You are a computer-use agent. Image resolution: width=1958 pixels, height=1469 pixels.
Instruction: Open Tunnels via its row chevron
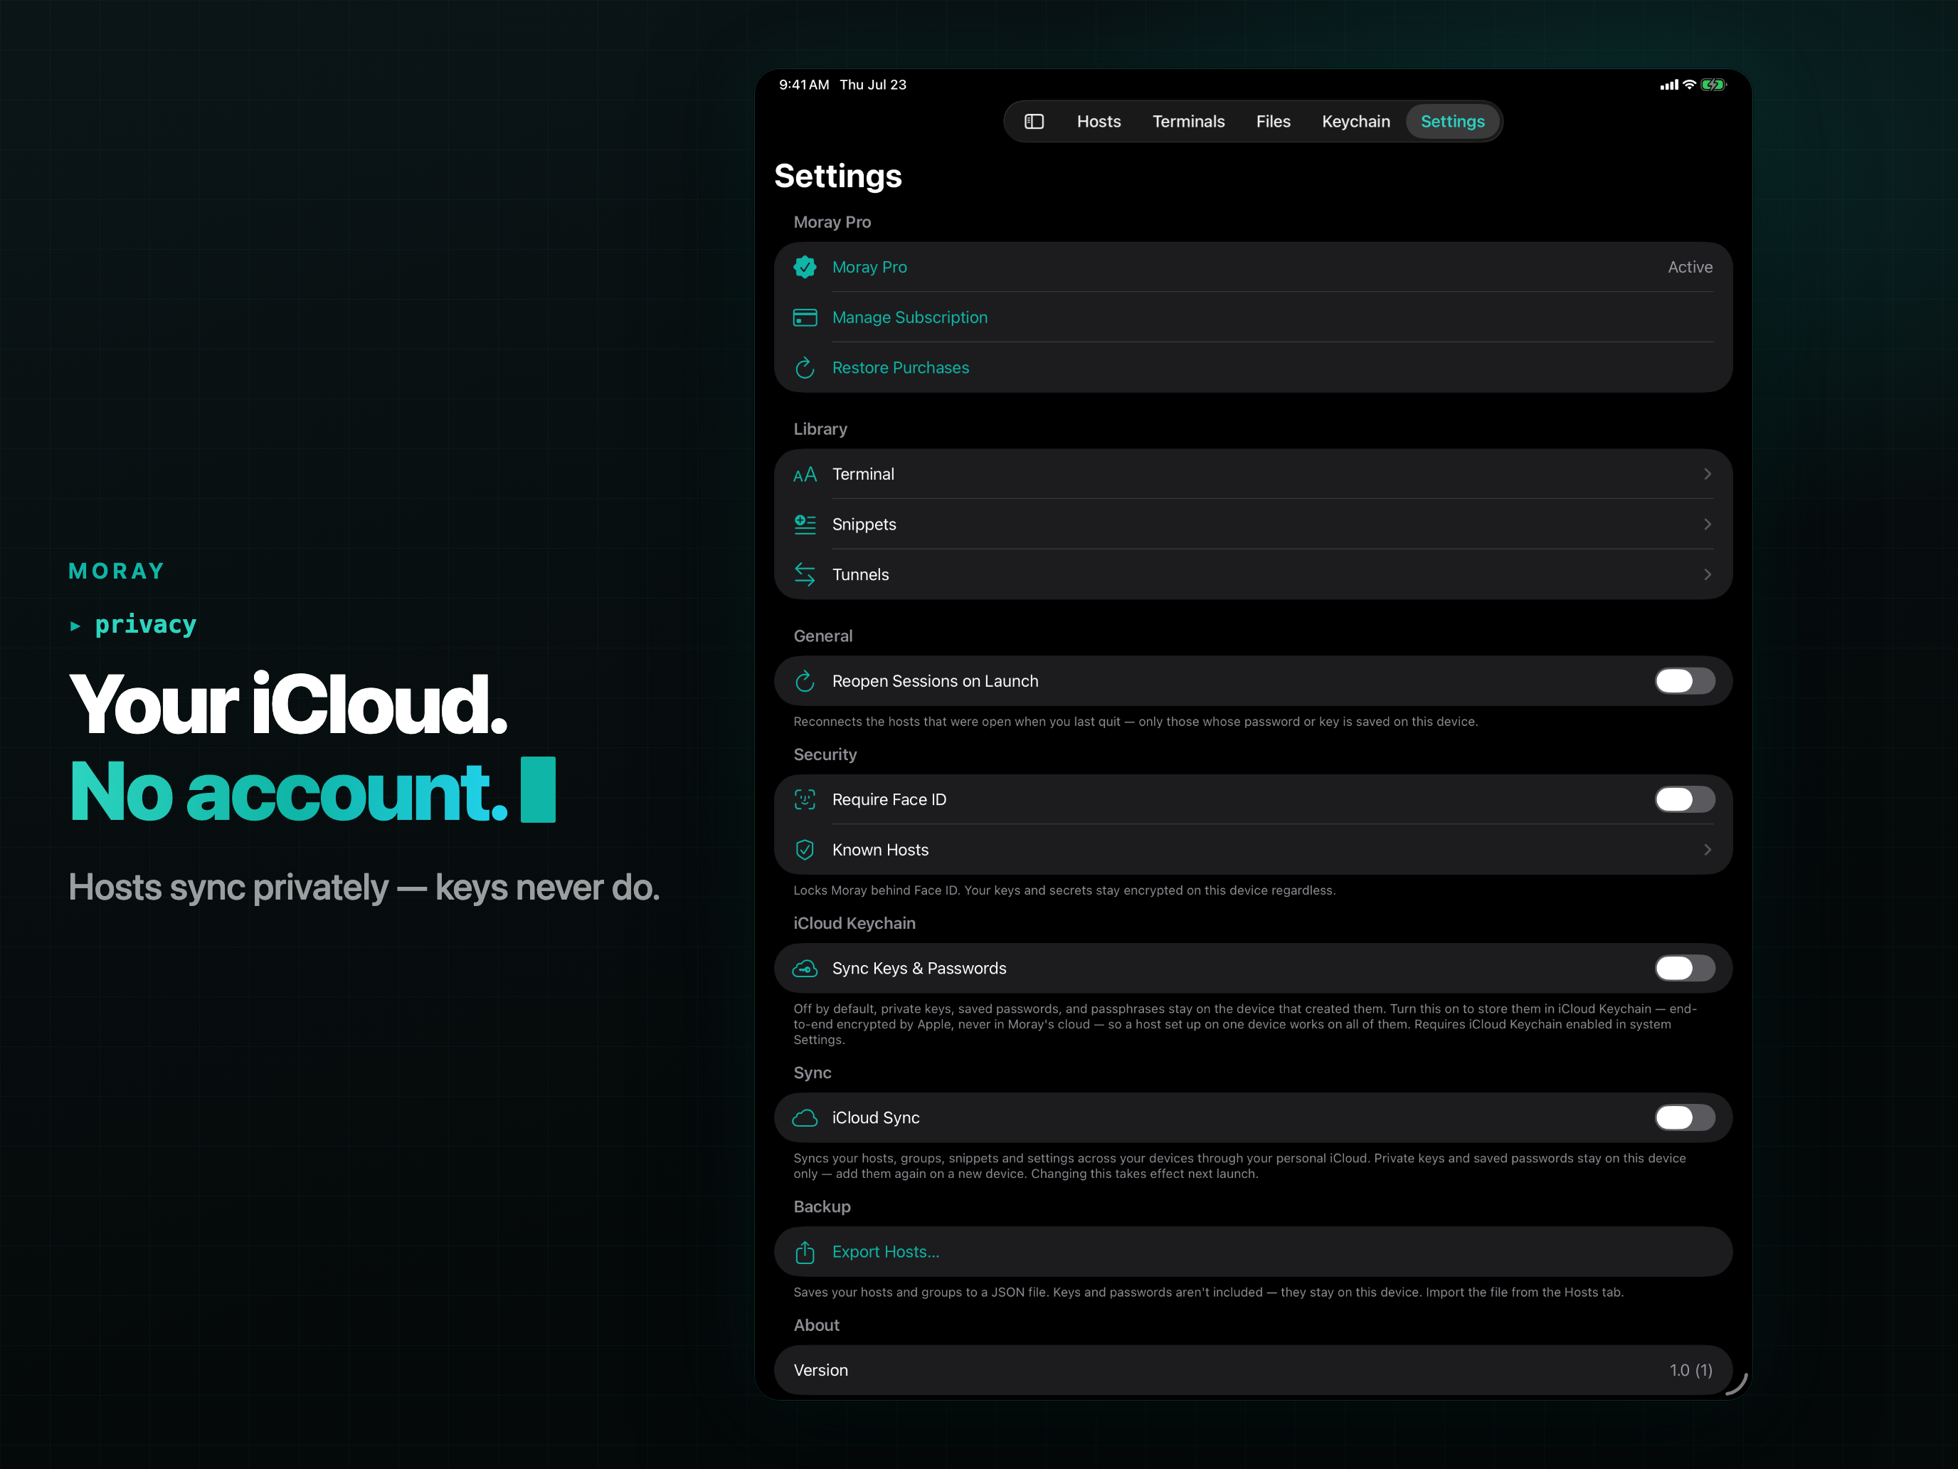[1707, 574]
